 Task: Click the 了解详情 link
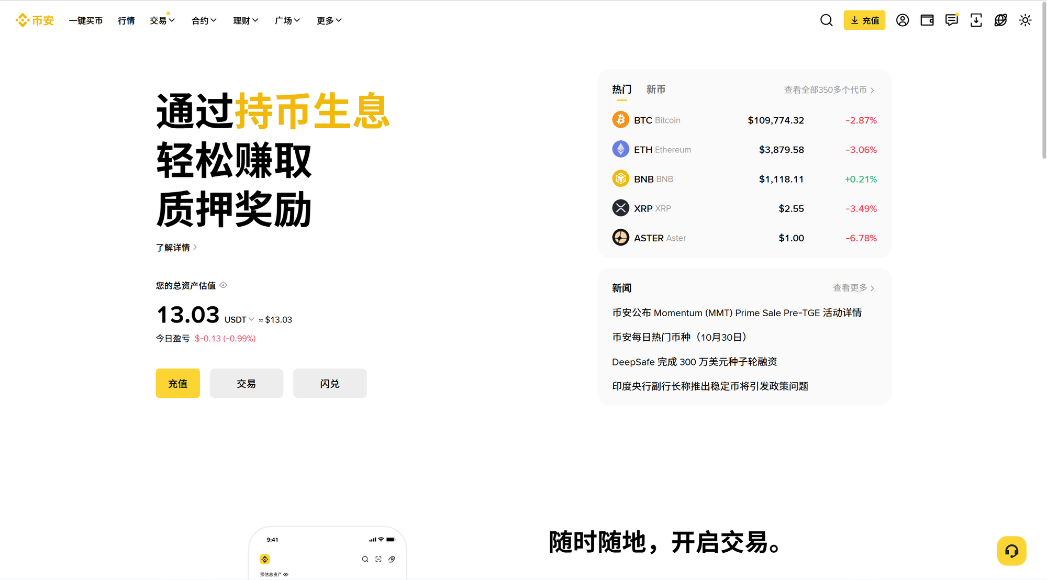[x=175, y=247]
